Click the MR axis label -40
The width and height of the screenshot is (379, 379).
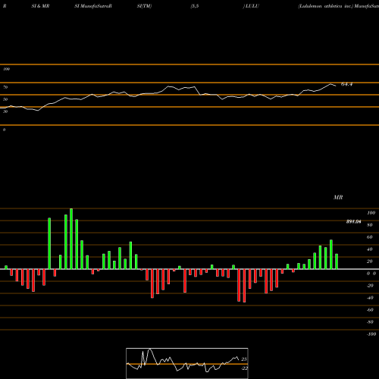370,298
